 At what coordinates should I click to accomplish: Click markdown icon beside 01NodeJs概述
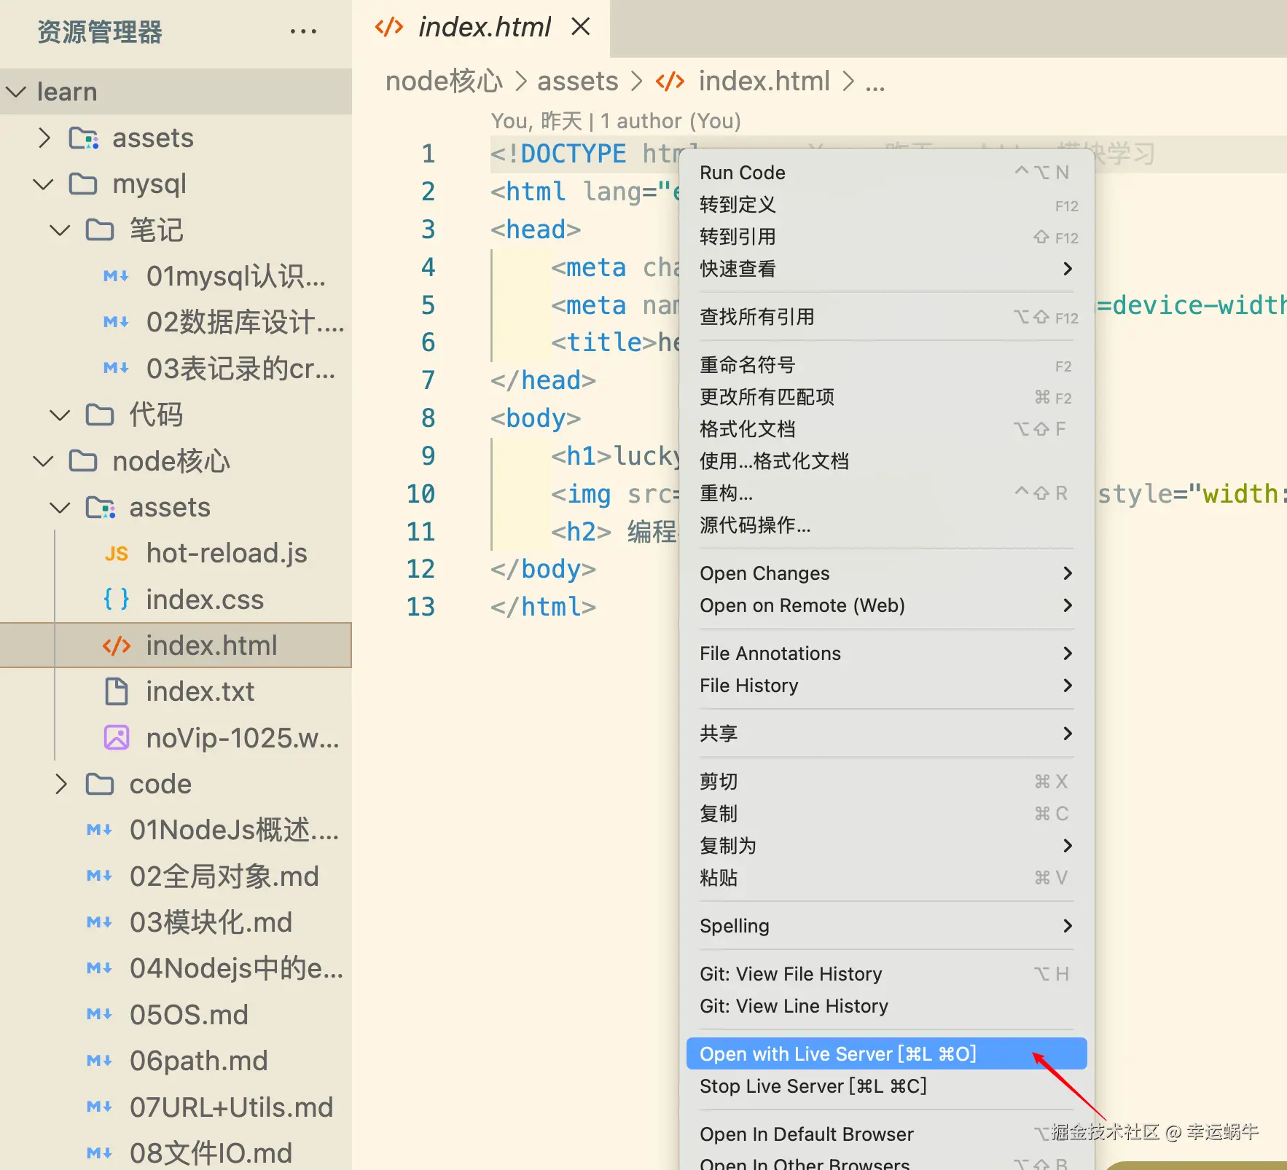coord(100,830)
